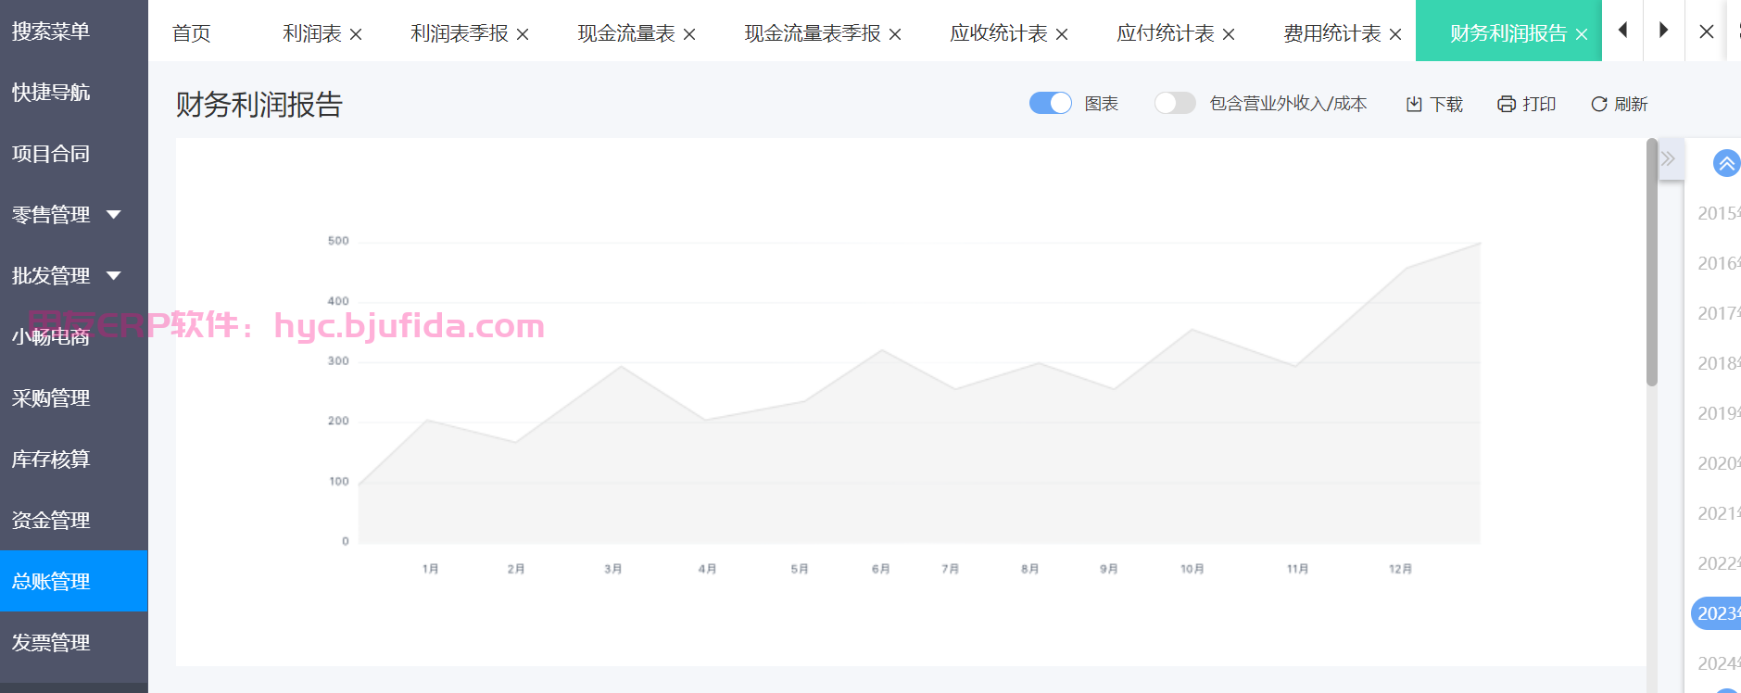This screenshot has width=1741, height=693.
Task: Select year 2019 in year list
Action: [x=1719, y=413]
